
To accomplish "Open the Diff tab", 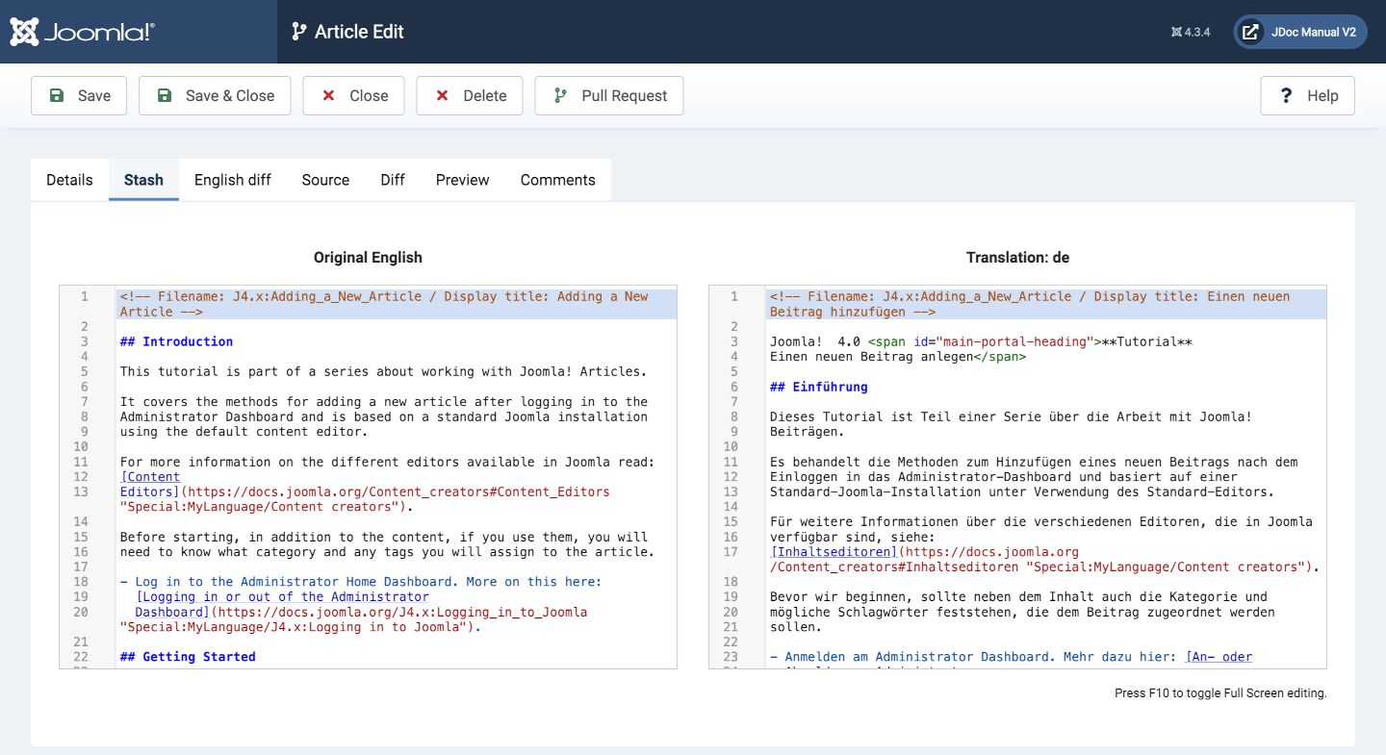I will coord(393,180).
